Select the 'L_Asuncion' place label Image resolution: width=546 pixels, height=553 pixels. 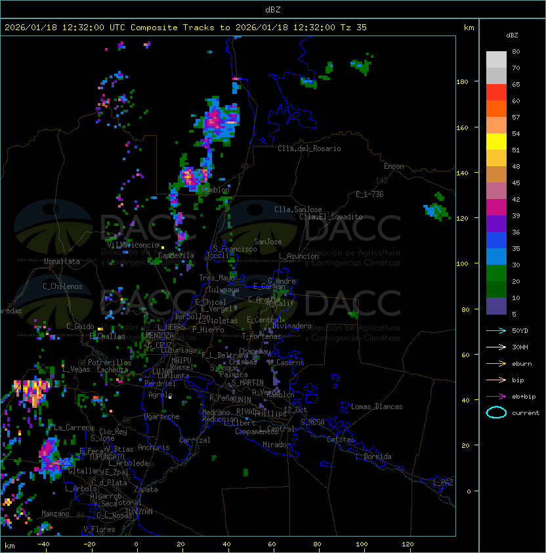299,256
